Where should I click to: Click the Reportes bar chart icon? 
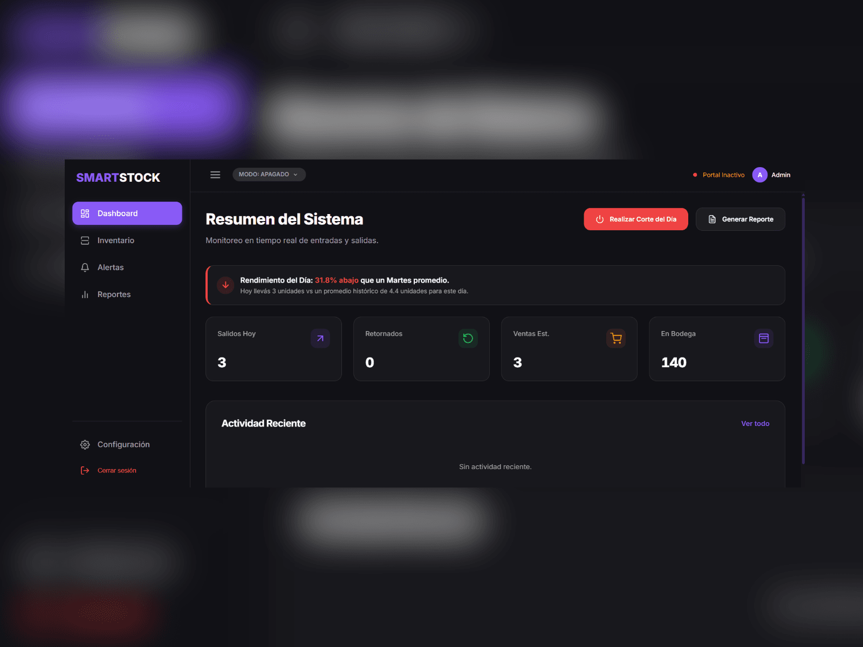coord(85,294)
